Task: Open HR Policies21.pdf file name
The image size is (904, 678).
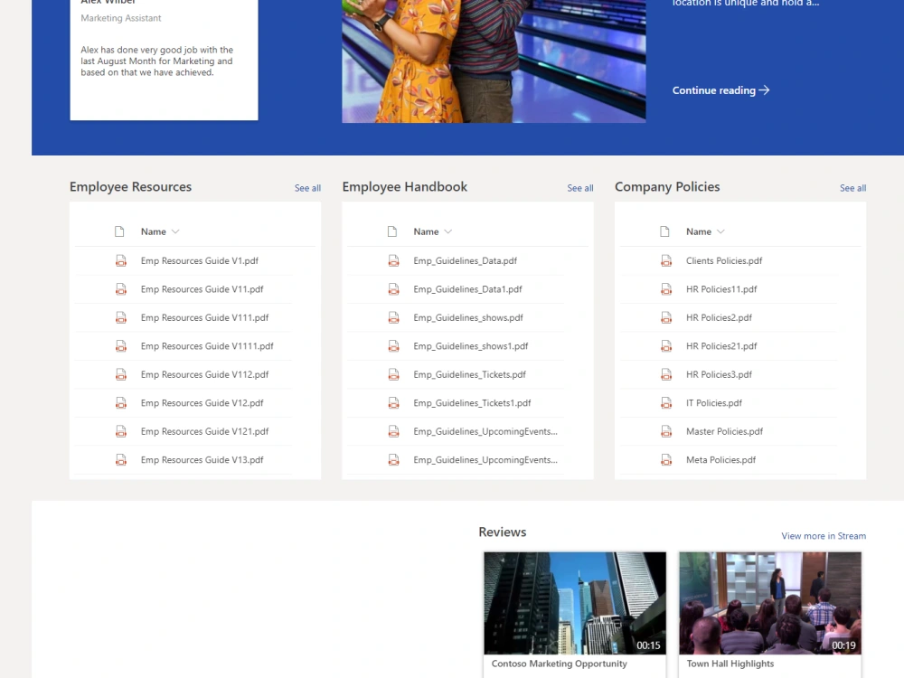Action: click(x=721, y=346)
